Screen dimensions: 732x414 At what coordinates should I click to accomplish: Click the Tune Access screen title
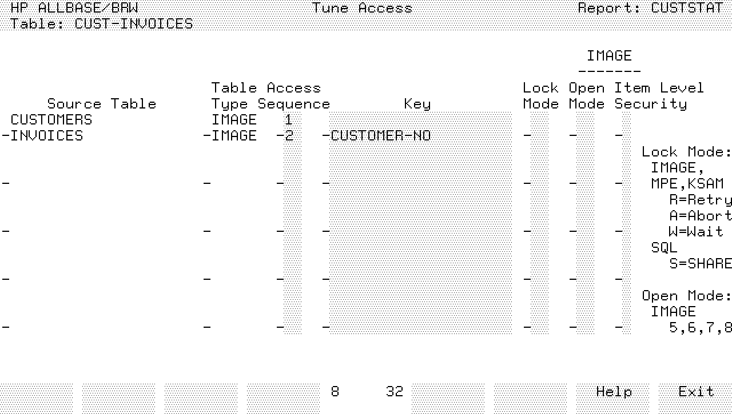tap(362, 8)
